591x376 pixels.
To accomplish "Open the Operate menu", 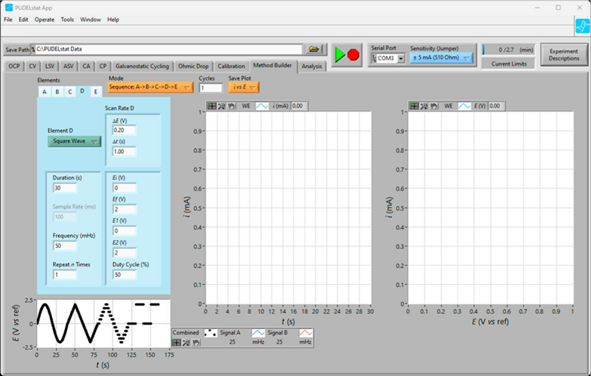I will click(44, 20).
